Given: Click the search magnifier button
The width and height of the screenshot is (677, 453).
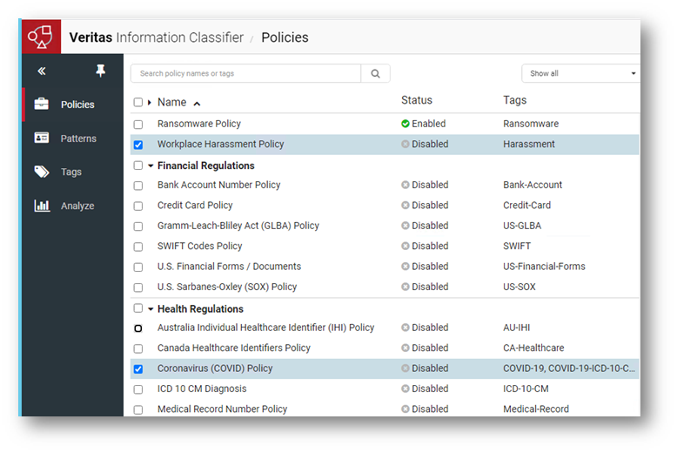Looking at the screenshot, I should [375, 74].
